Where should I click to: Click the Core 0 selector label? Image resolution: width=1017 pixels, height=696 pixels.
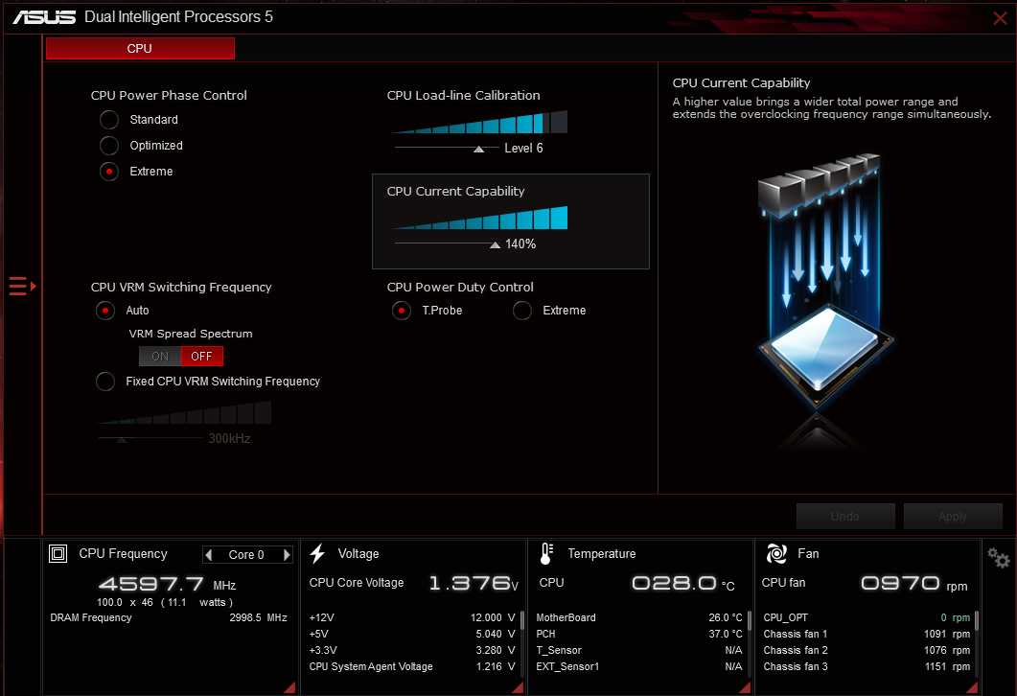(246, 554)
